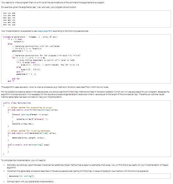Viewport: 173px width, 184px height.
Task: Click comment 'Helper method for outputting an array.'
Action: pos(30,108)
